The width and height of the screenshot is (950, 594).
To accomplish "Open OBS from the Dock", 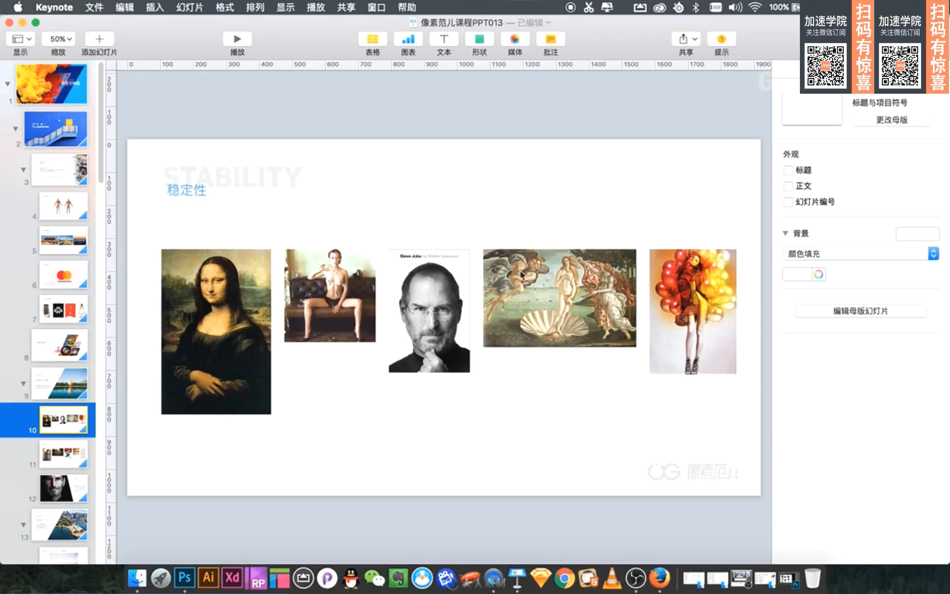I will coord(636,578).
